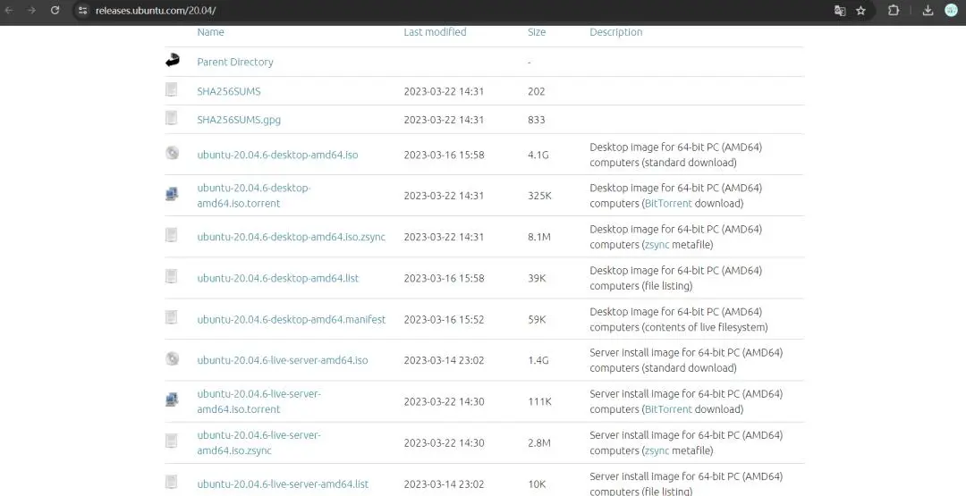Click the file icon for desktop-amd64.manifest

[x=171, y=317]
